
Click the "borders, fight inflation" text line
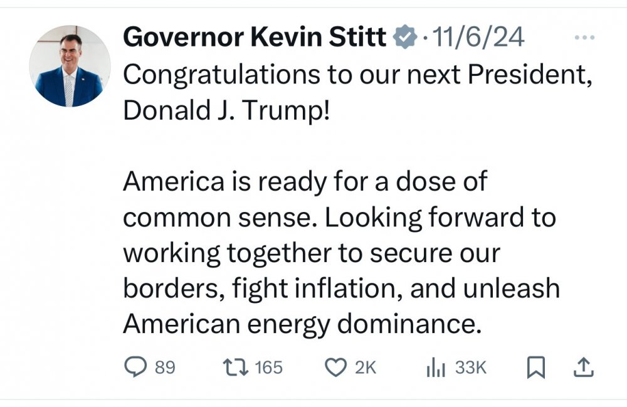pyautogui.click(x=341, y=288)
